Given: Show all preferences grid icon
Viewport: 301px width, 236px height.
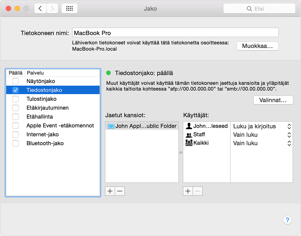Looking at the screenshot, I should [x=69, y=8].
